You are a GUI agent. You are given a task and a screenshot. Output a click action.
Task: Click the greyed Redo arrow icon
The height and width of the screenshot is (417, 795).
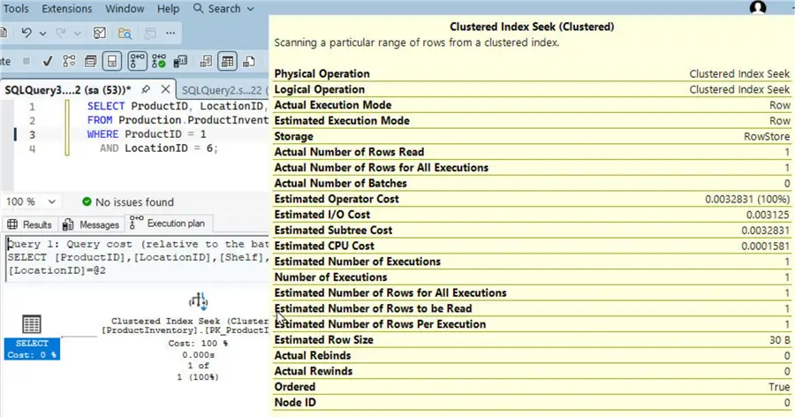pyautogui.click(x=61, y=33)
